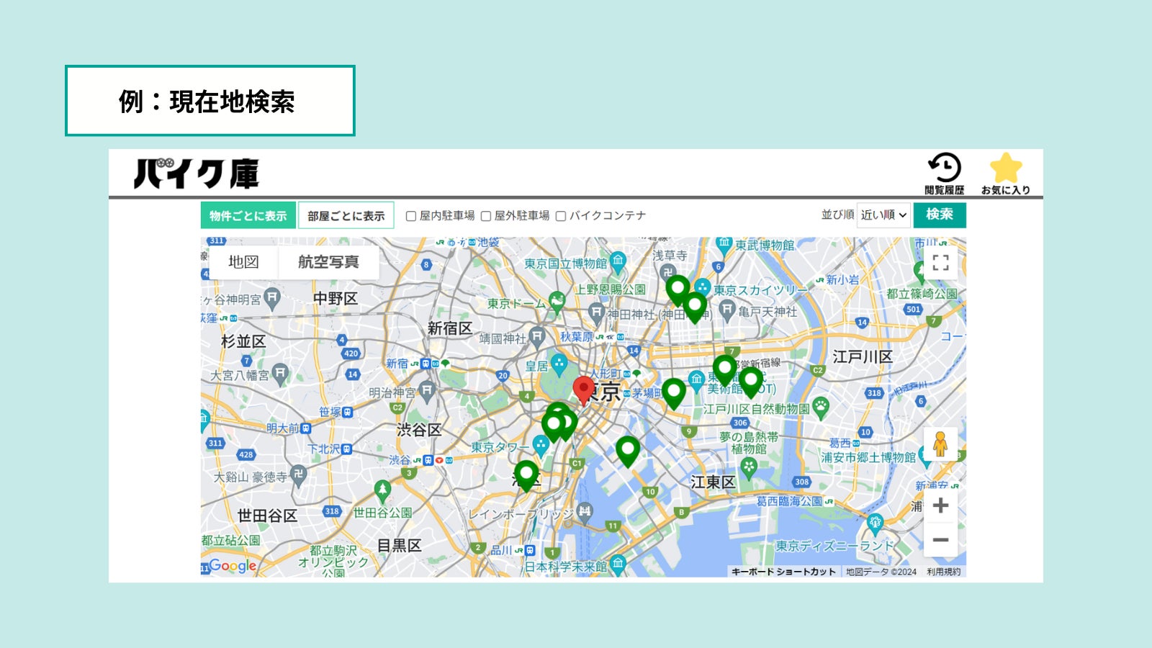Screen dimensions: 1152x648
Task: Click the 世田谷公園 park icon
Action: coord(382,491)
